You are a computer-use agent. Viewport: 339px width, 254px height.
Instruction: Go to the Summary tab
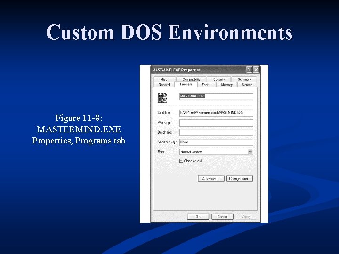pyautogui.click(x=244, y=79)
